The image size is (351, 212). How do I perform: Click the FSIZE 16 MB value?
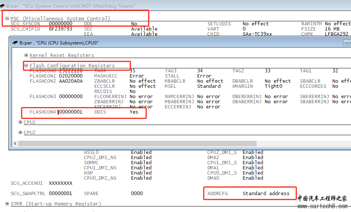332,29
